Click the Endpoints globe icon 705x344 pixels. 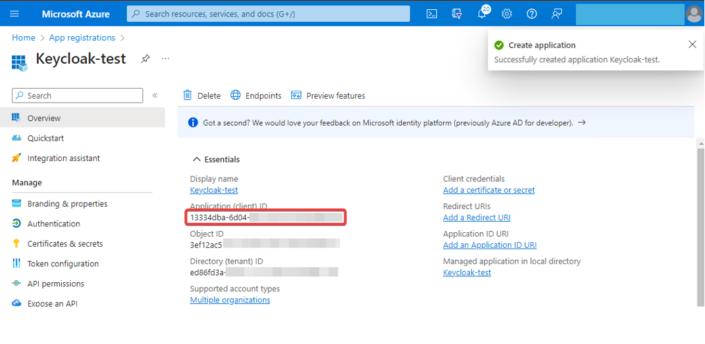tap(236, 95)
